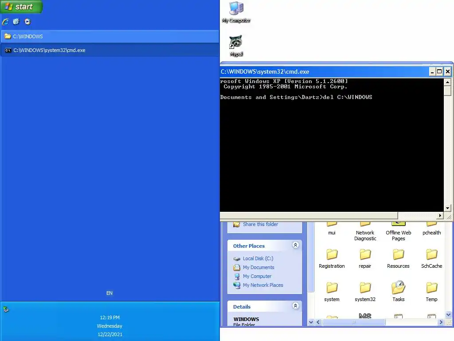The image size is (454, 341).
Task: Select the system folder icon
Action: click(x=332, y=288)
